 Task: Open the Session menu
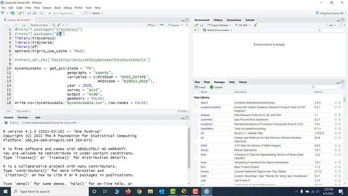(47, 8)
